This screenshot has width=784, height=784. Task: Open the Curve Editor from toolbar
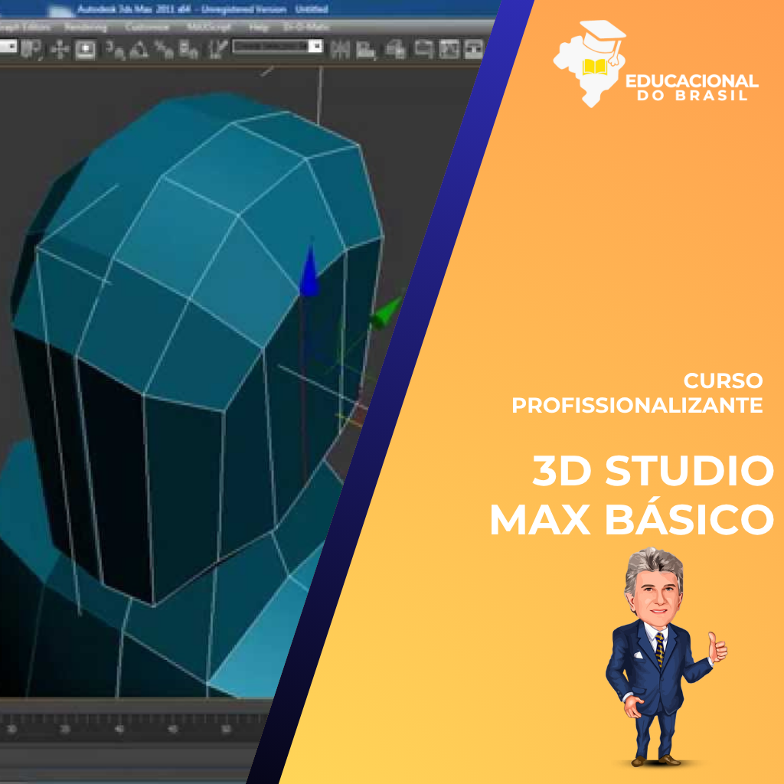point(449,48)
